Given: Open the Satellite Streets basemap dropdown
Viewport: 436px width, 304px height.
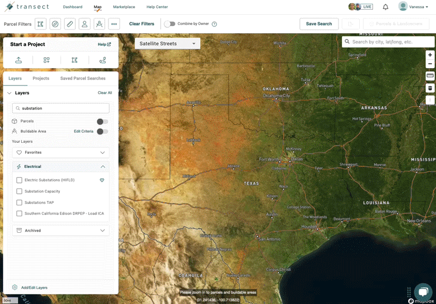Looking at the screenshot, I should coord(167,44).
